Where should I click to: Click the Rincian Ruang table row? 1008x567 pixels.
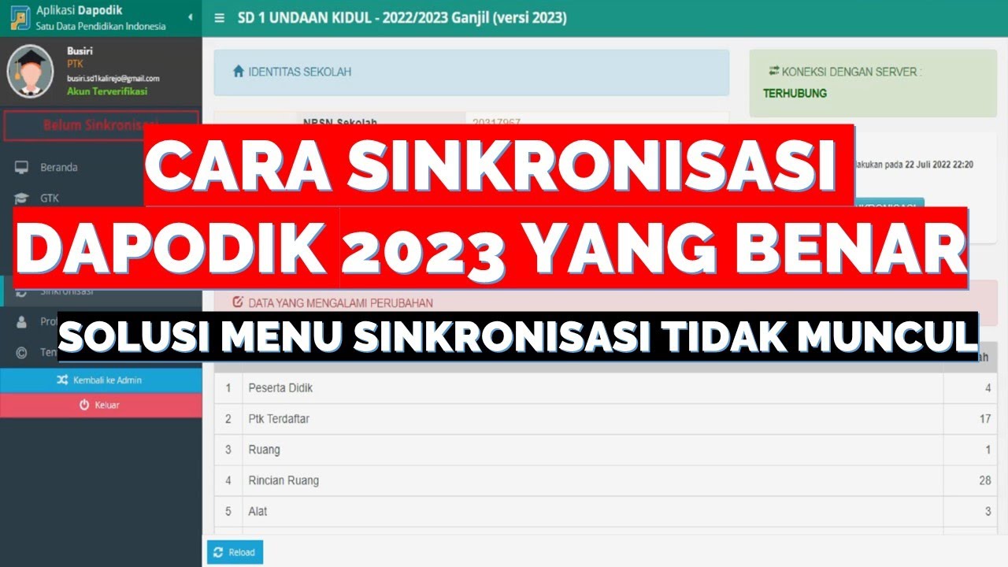click(x=606, y=480)
